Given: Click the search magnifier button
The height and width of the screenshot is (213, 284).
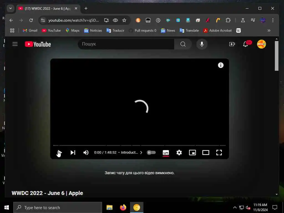Looking at the screenshot, I should pyautogui.click(x=183, y=44).
